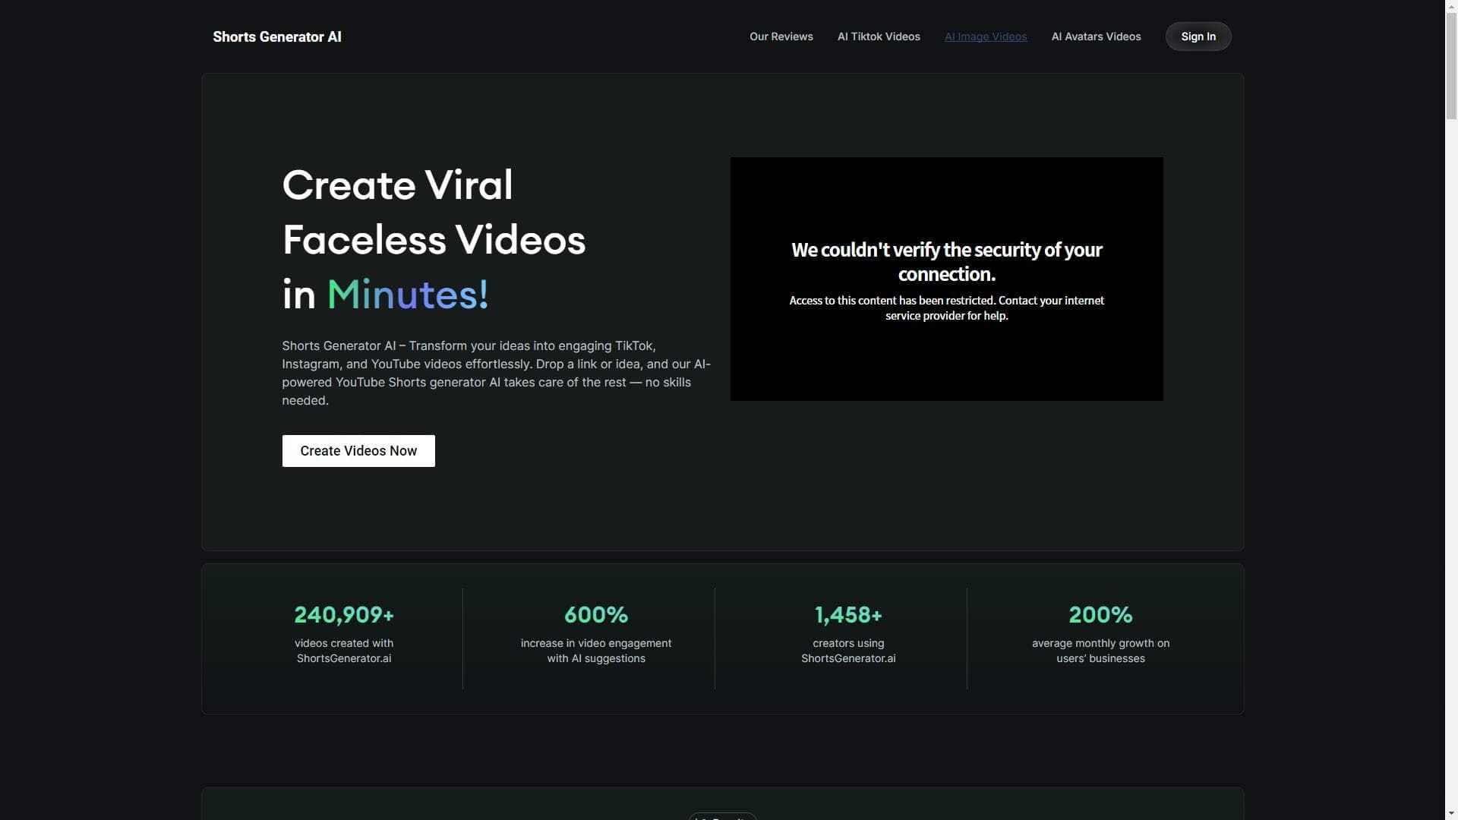1458x820 pixels.
Task: Click the connection security error heading
Action: point(946,261)
